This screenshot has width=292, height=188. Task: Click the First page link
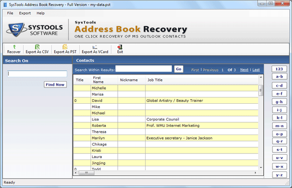pyautogui.click(x=195, y=70)
